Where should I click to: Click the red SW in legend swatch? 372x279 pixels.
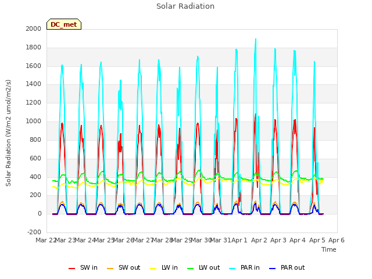pos(71,268)
